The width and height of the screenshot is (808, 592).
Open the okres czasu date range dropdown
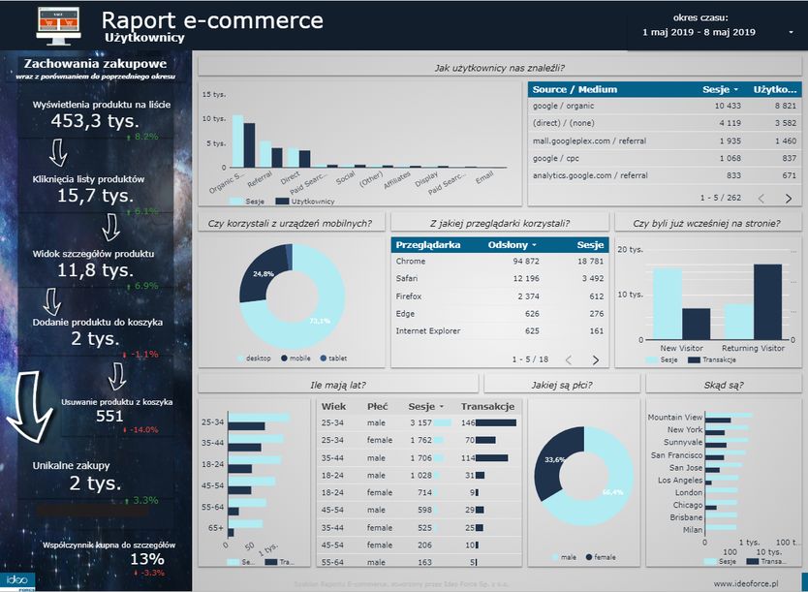click(791, 32)
